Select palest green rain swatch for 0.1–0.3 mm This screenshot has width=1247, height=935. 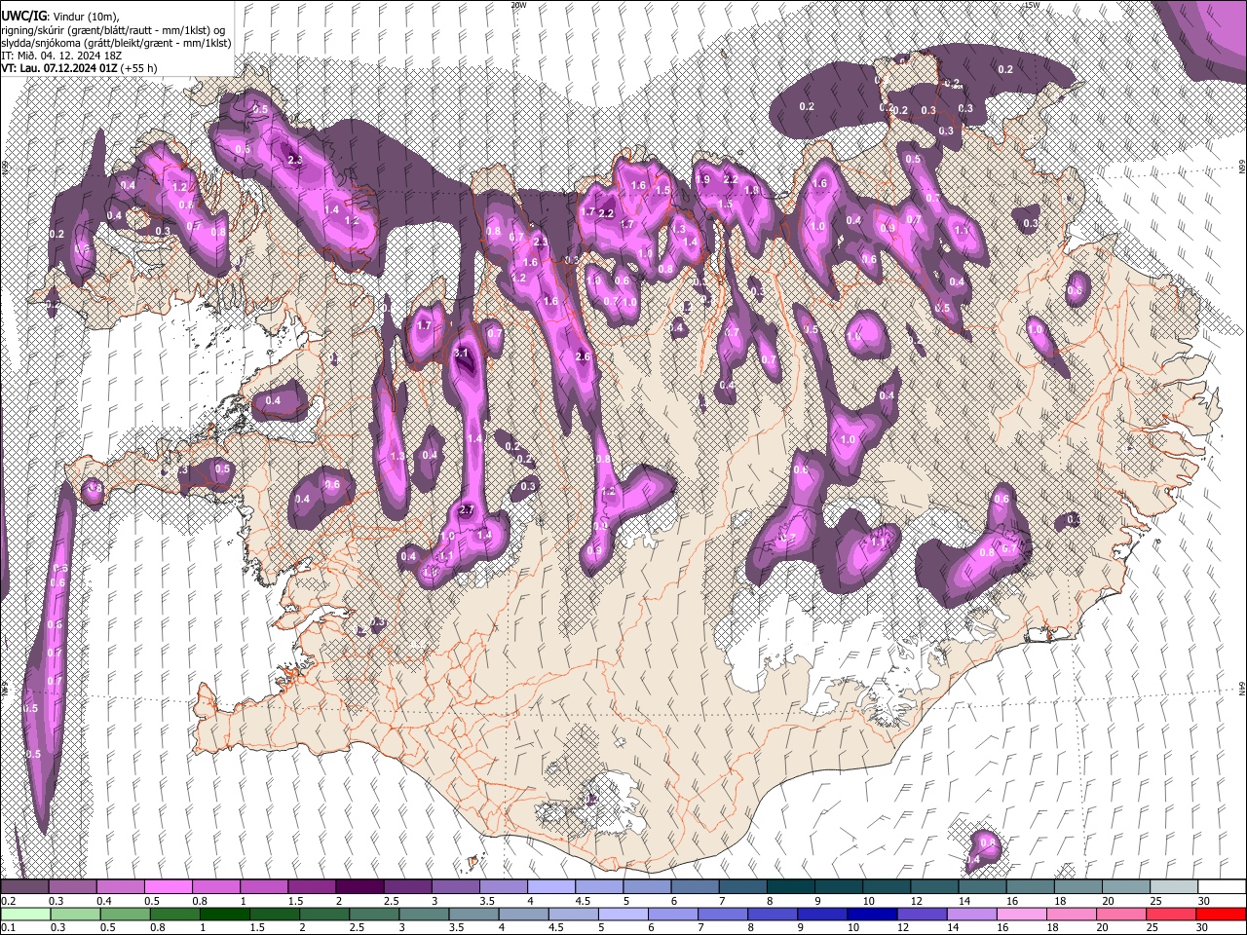click(x=25, y=914)
